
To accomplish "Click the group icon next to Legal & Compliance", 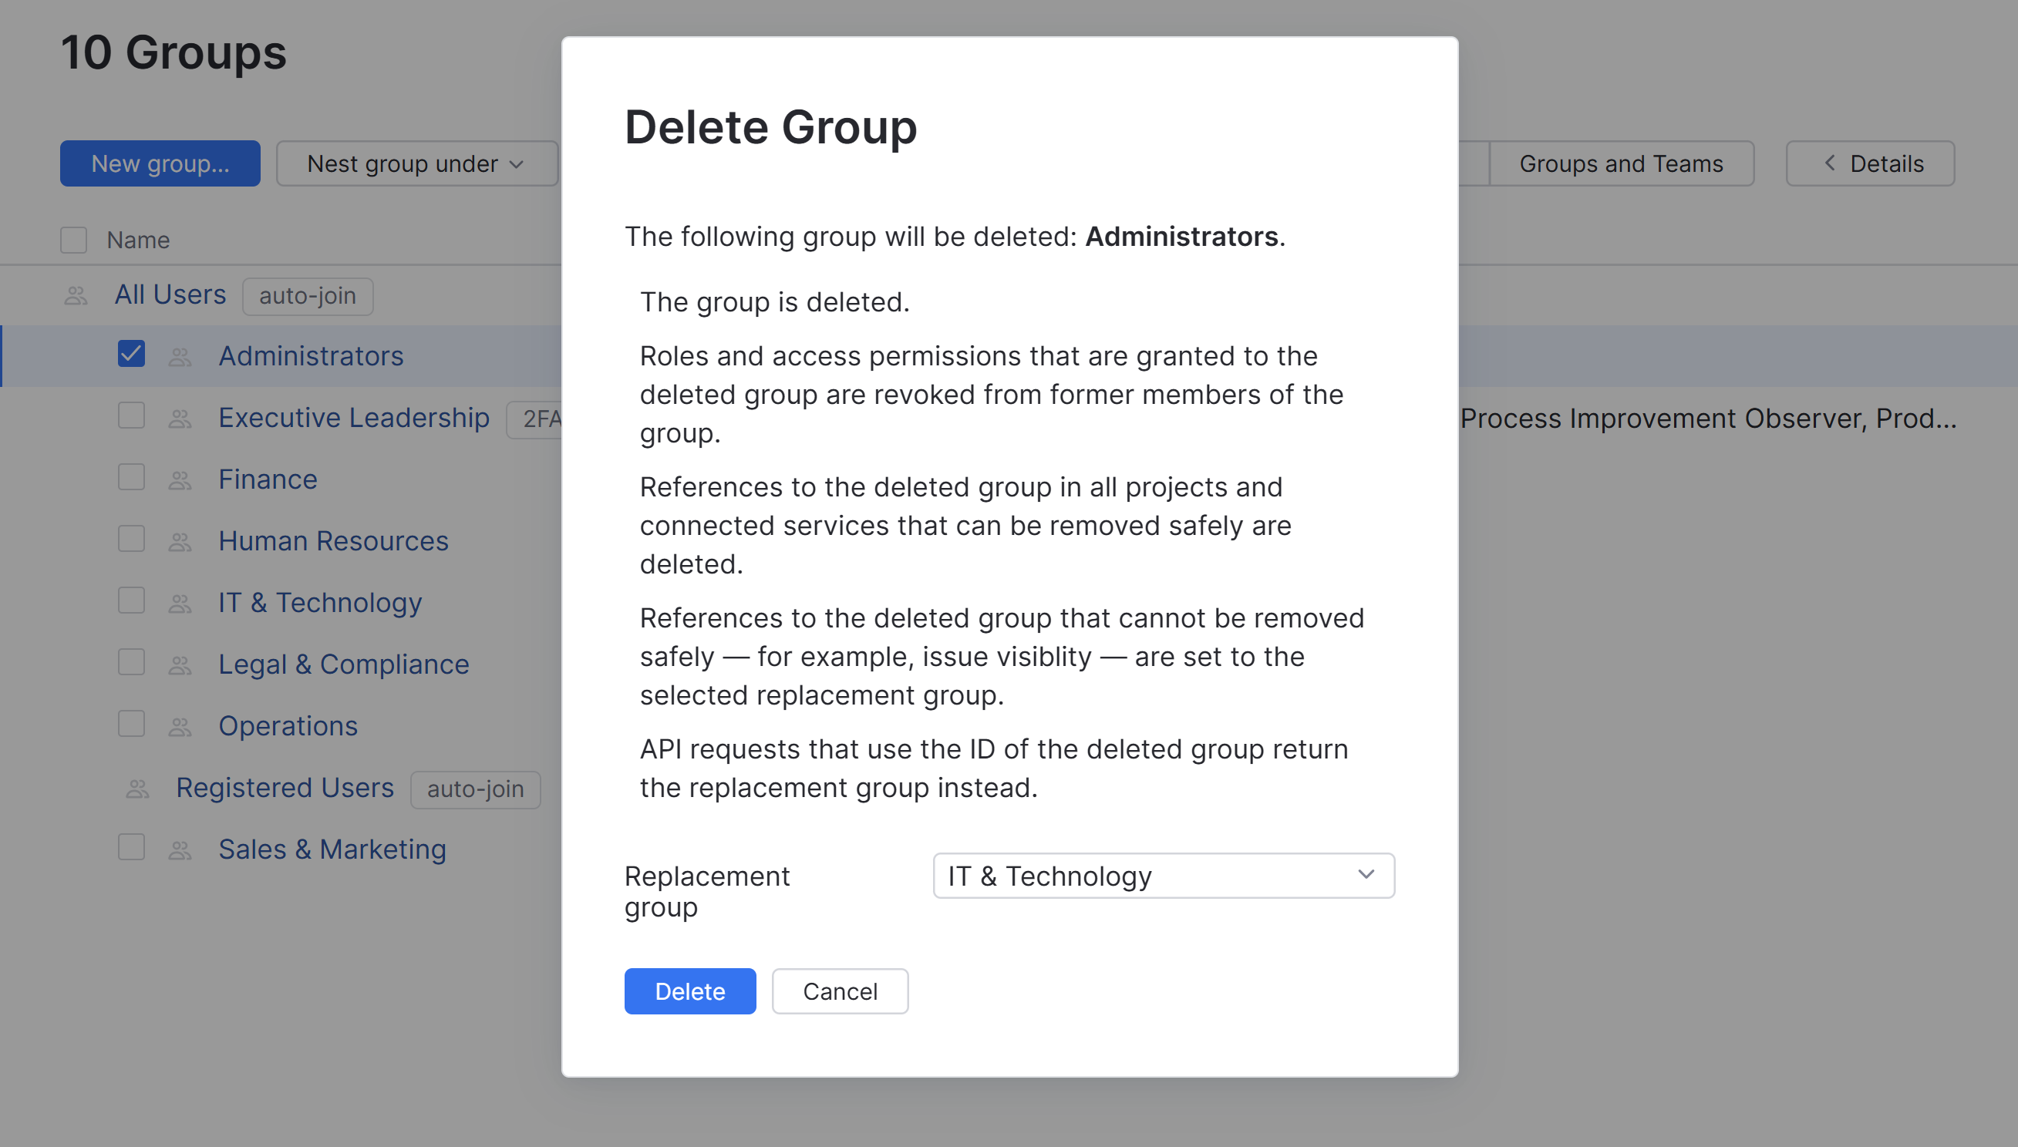I will click(x=180, y=662).
